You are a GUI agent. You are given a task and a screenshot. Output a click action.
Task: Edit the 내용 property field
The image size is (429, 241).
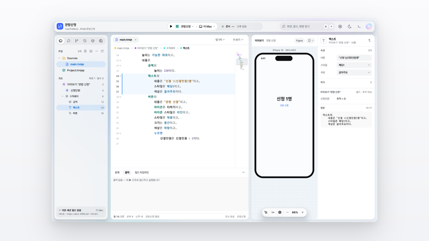354,58
